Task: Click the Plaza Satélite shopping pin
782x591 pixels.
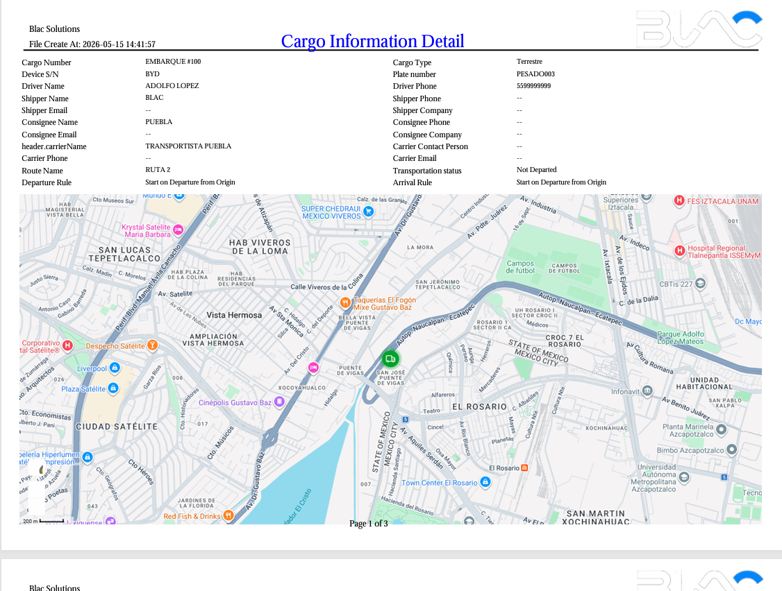Action: coord(113,388)
